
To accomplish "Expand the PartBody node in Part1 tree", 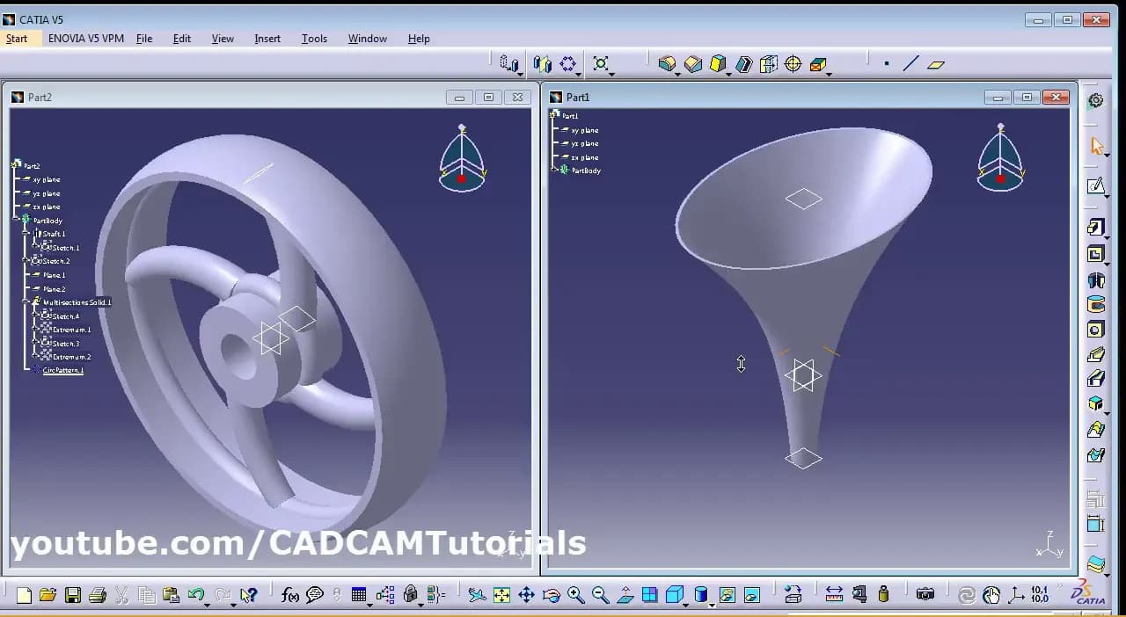I will pos(554,170).
